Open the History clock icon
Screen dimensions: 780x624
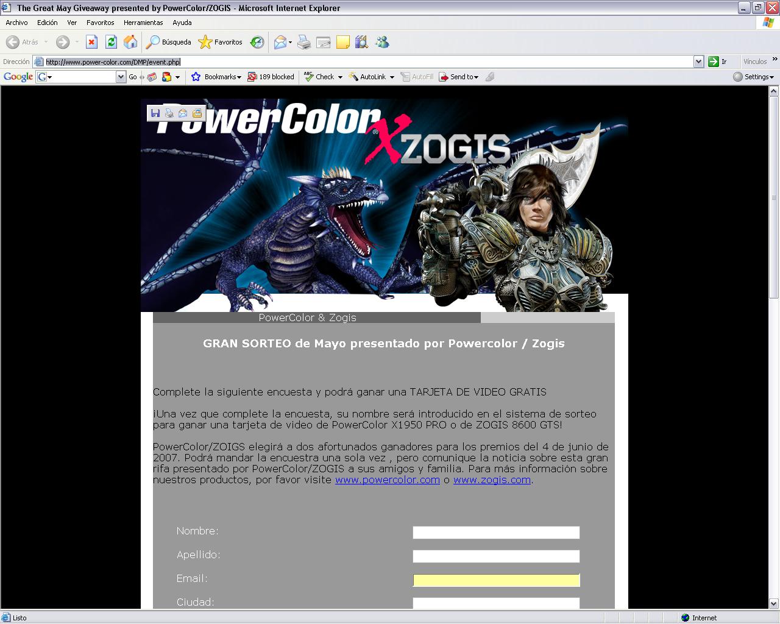[258, 42]
